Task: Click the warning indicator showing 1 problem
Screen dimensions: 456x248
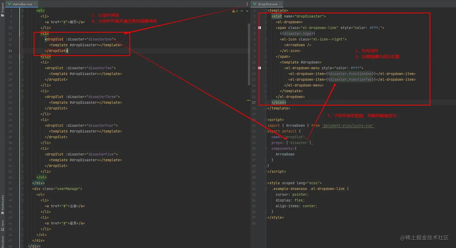Action: (x=235, y=11)
